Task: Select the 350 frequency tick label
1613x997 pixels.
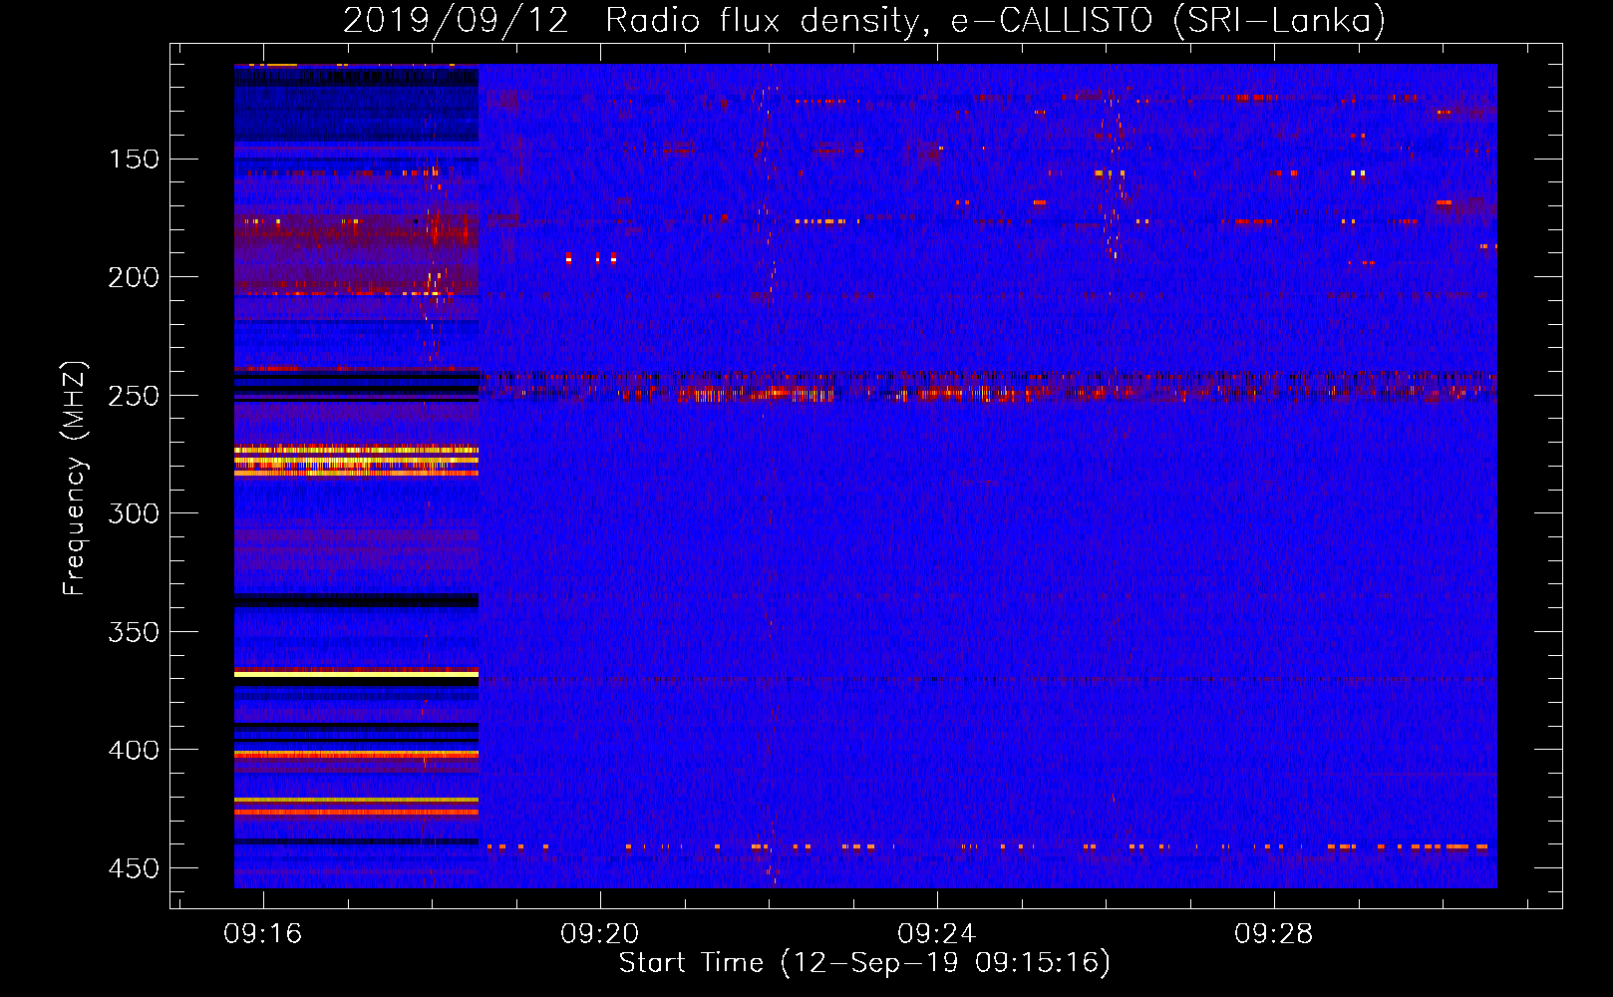Action: coord(134,632)
